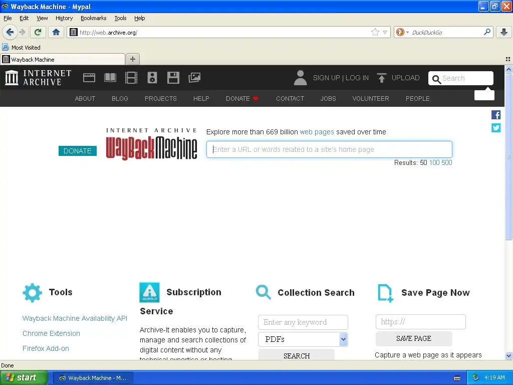
Task: Show all tabs list icon
Action: pyautogui.click(x=508, y=59)
